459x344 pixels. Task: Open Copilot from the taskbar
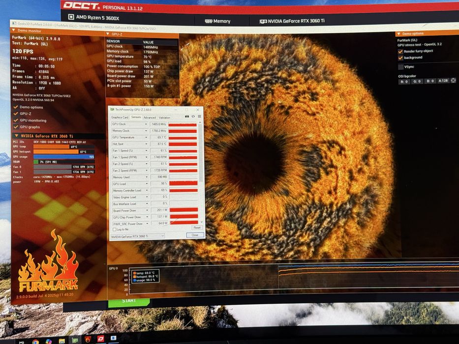[49, 342]
